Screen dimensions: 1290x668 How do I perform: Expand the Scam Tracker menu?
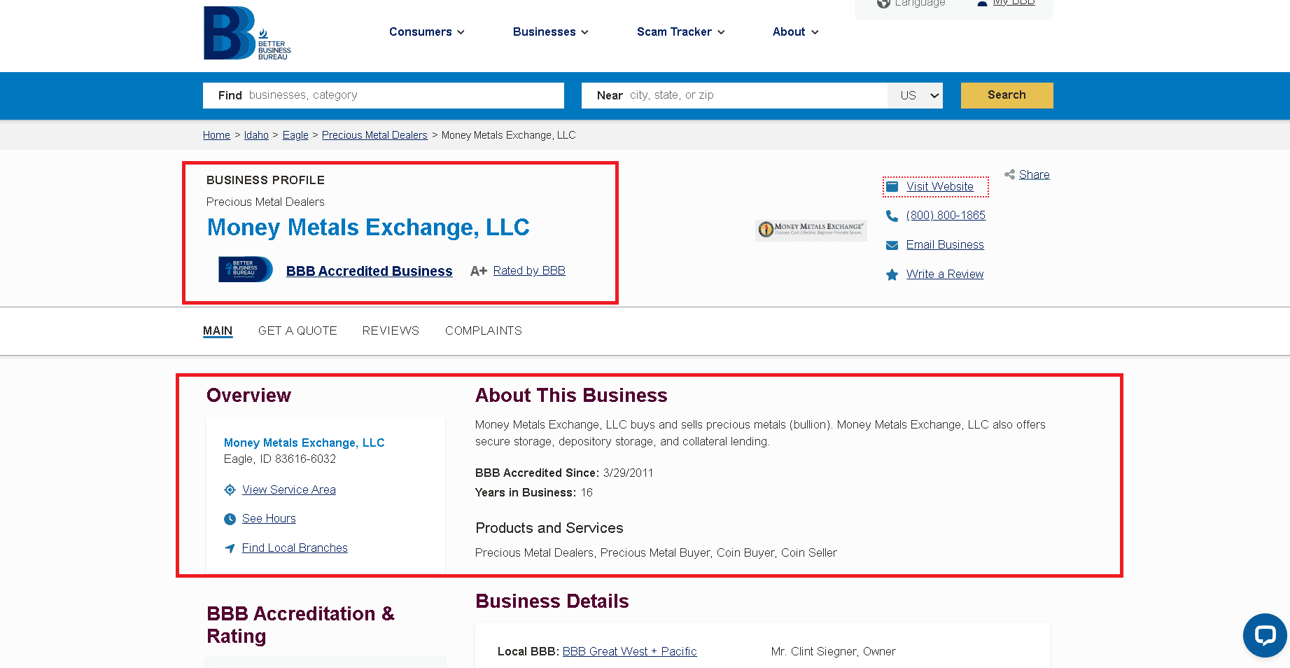[681, 32]
